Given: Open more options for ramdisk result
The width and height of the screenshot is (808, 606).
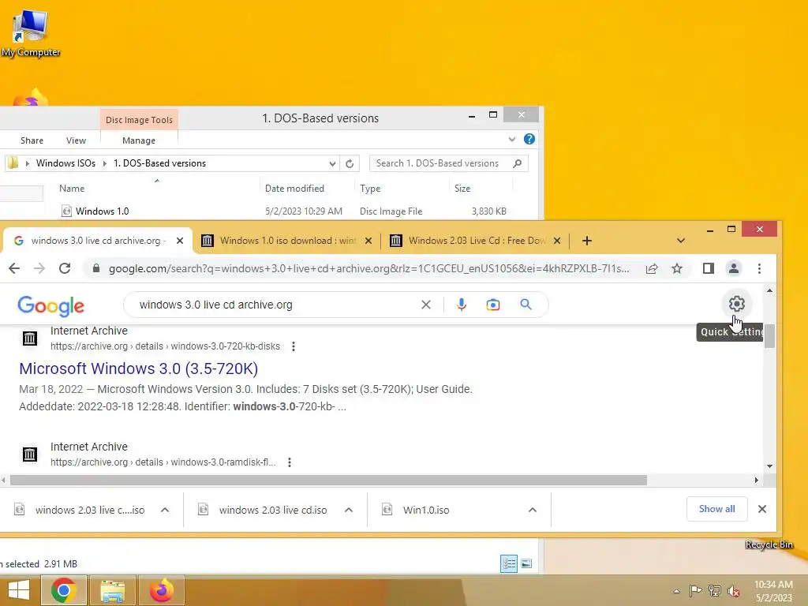Looking at the screenshot, I should pos(290,462).
